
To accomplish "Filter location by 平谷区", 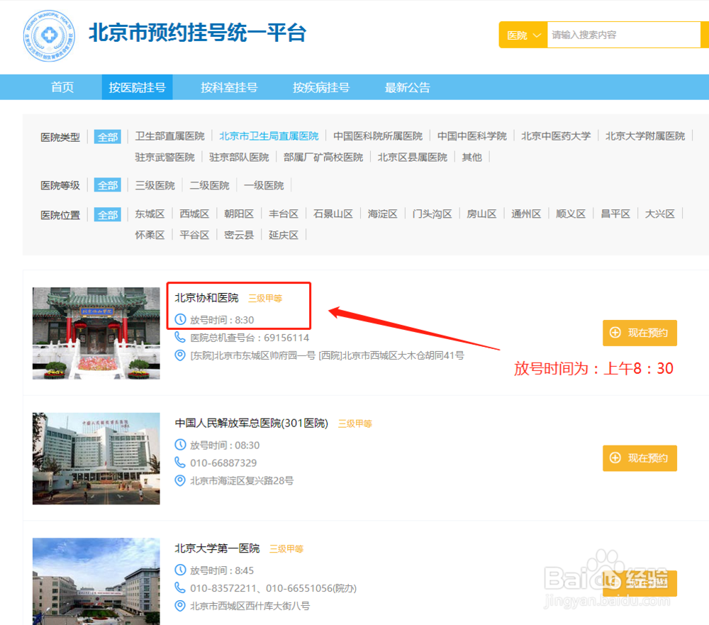I will pos(194,235).
